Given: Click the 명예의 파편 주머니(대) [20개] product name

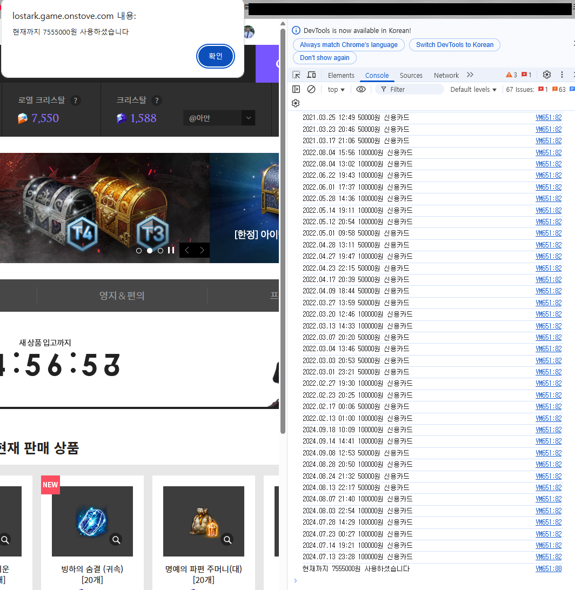Looking at the screenshot, I should pyautogui.click(x=204, y=574).
